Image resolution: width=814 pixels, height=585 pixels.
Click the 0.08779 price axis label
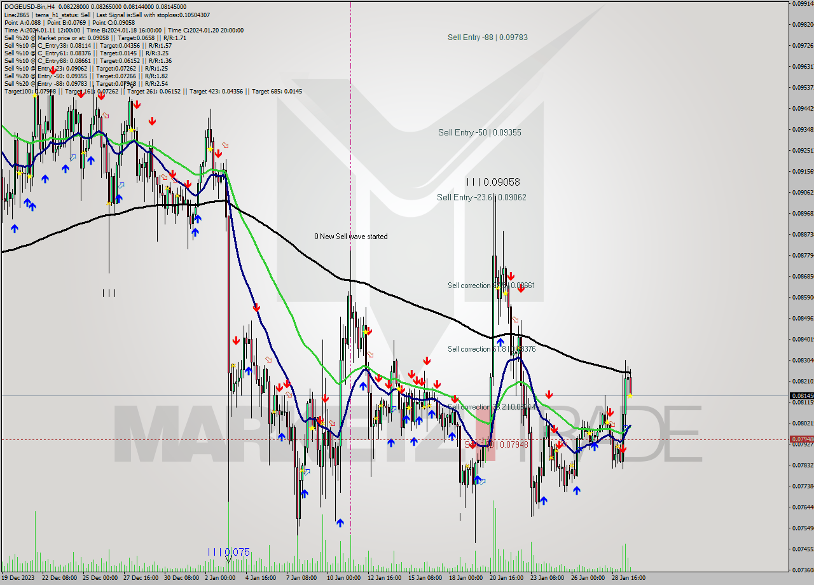[803, 255]
